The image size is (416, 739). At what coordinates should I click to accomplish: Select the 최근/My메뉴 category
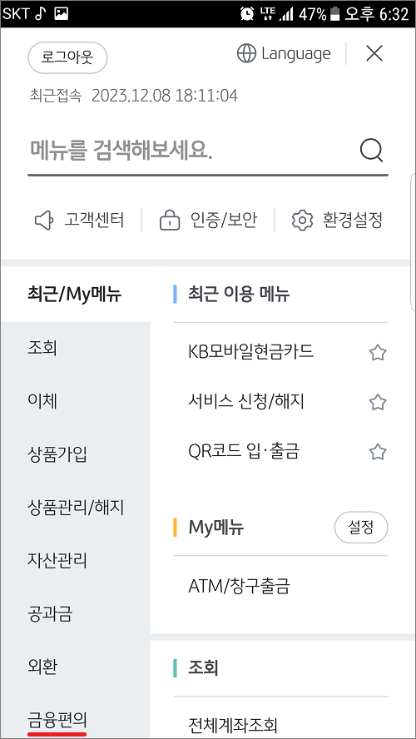point(75,295)
